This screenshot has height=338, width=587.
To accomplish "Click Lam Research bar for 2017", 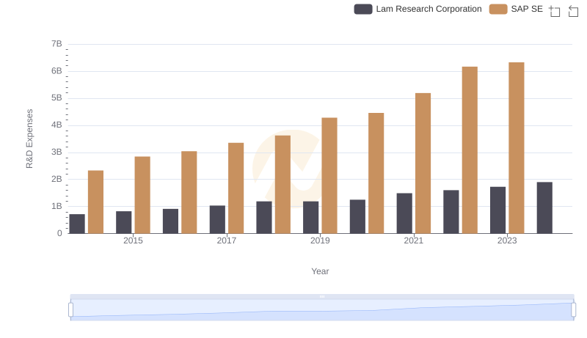I will pyautogui.click(x=217, y=219).
